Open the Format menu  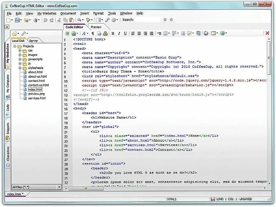[98, 13]
